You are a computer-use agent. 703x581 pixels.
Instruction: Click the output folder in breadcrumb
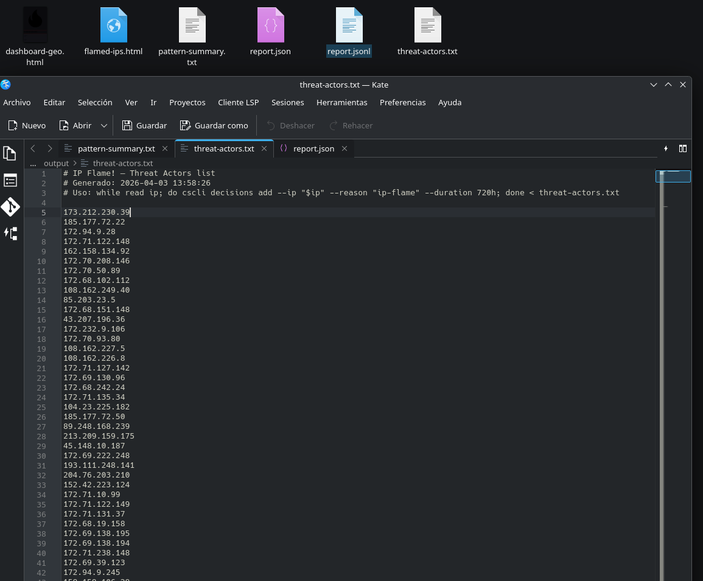coord(57,163)
